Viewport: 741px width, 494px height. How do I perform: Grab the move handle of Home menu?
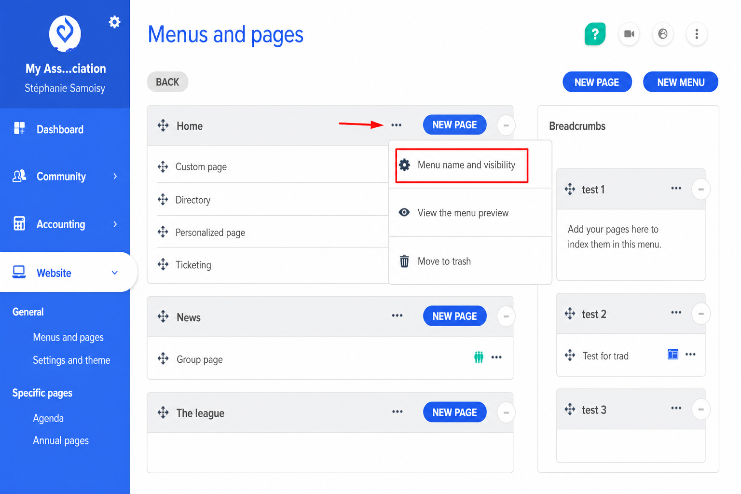click(163, 125)
